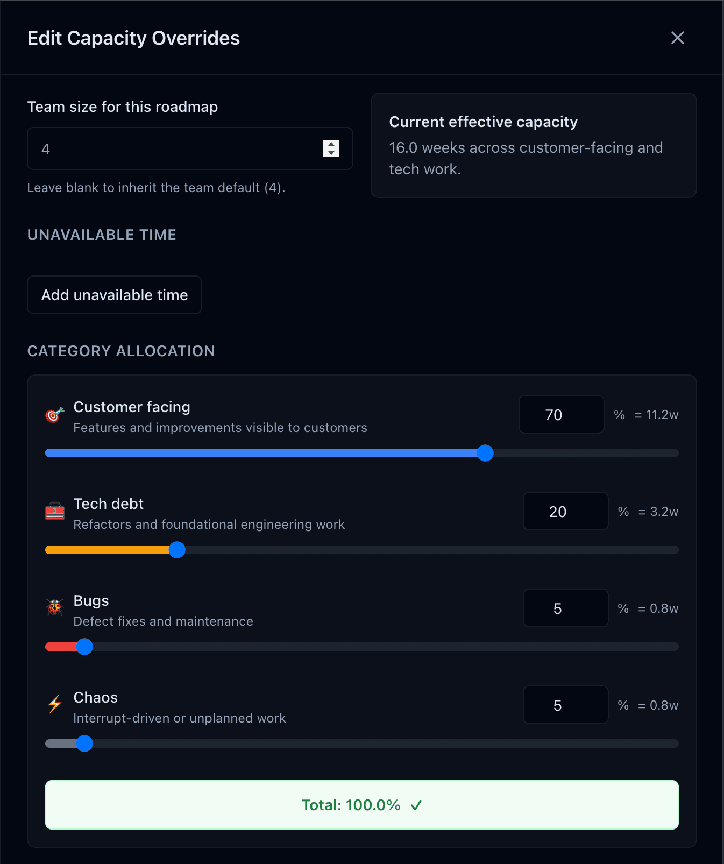Click the Customer facing target icon
The height and width of the screenshot is (864, 724).
coord(54,415)
